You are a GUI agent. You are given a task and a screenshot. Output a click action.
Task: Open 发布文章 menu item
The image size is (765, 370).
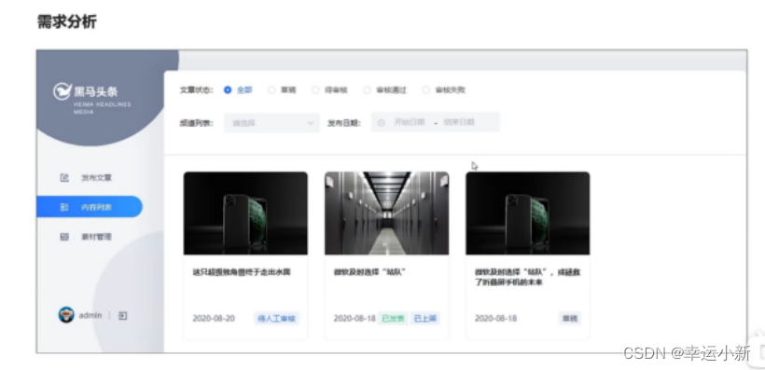(90, 177)
